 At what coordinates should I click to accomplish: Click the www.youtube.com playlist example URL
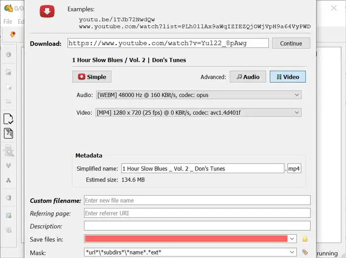click(195, 27)
